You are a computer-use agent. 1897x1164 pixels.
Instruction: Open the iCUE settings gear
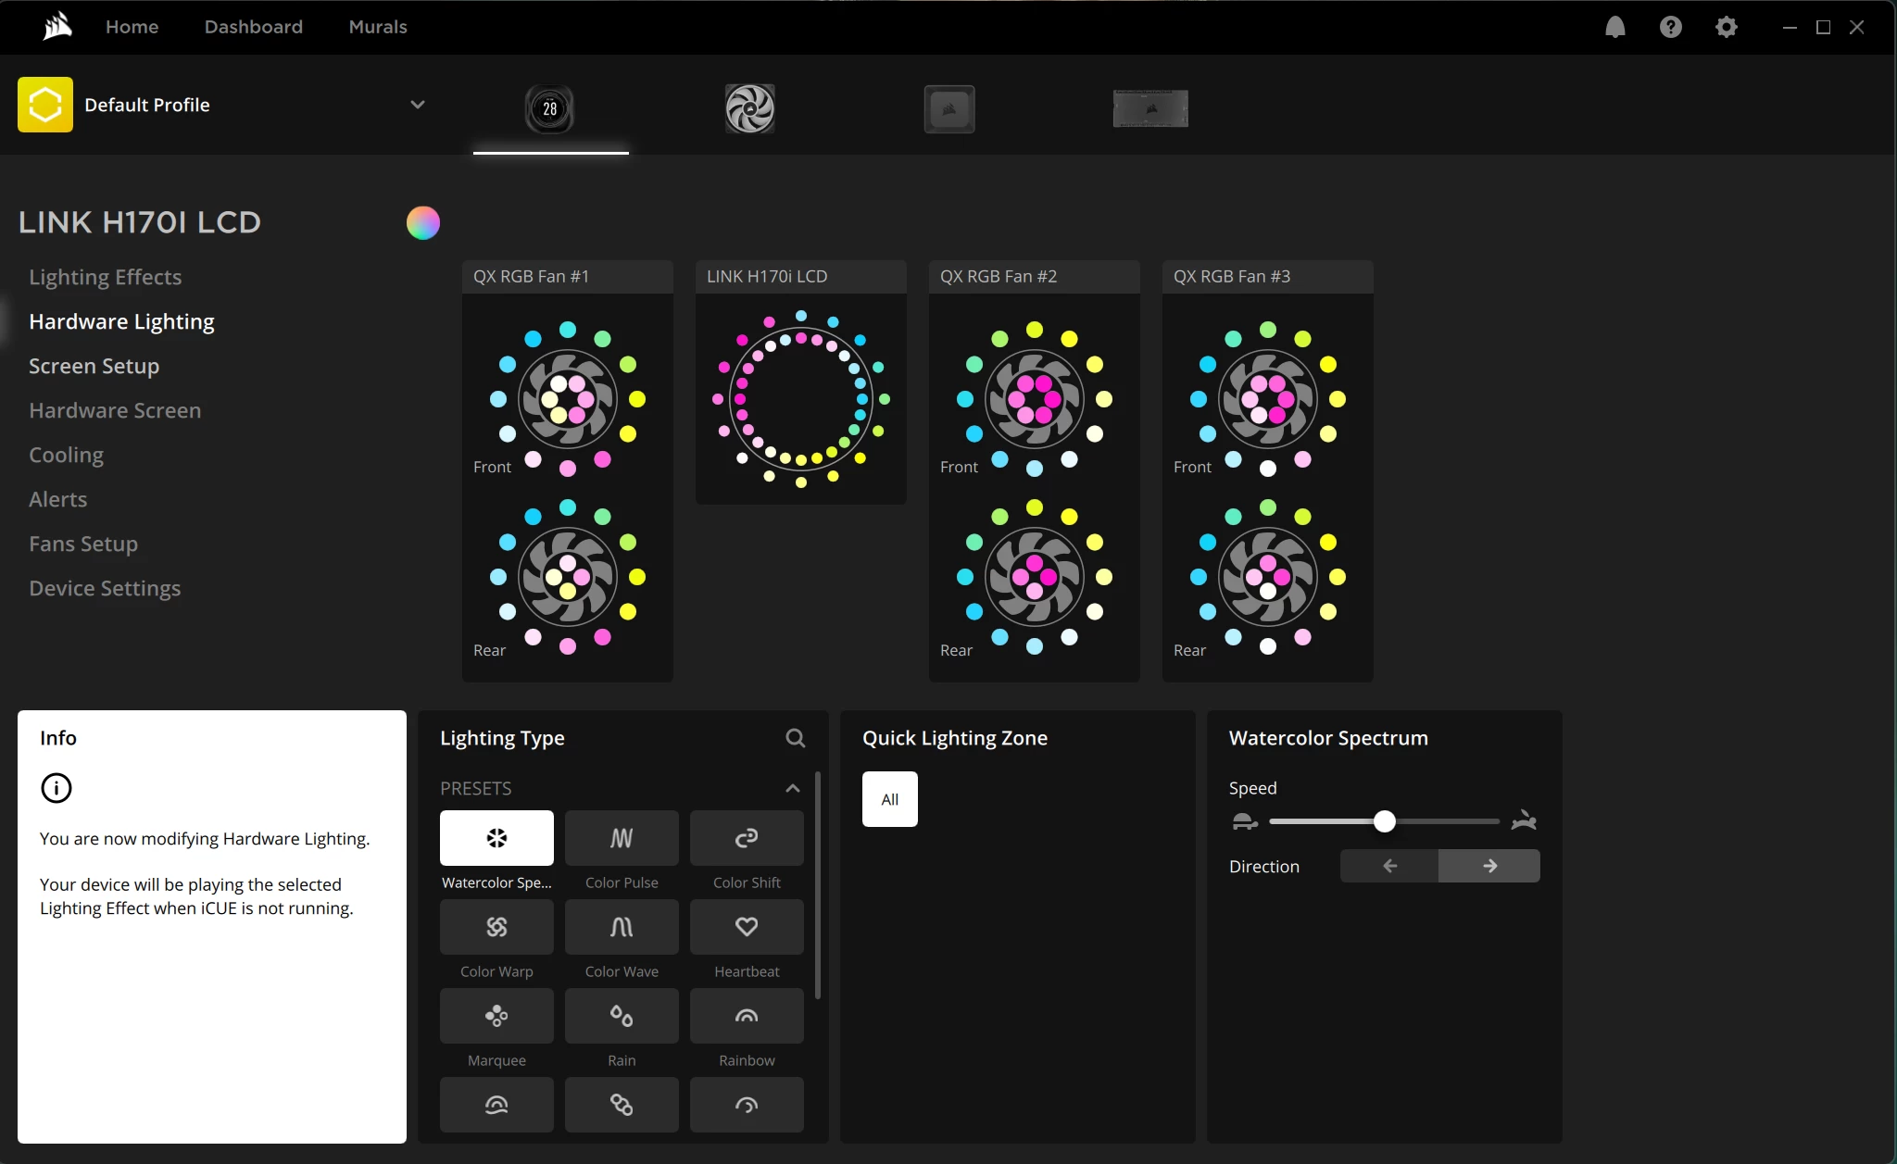click(1726, 27)
